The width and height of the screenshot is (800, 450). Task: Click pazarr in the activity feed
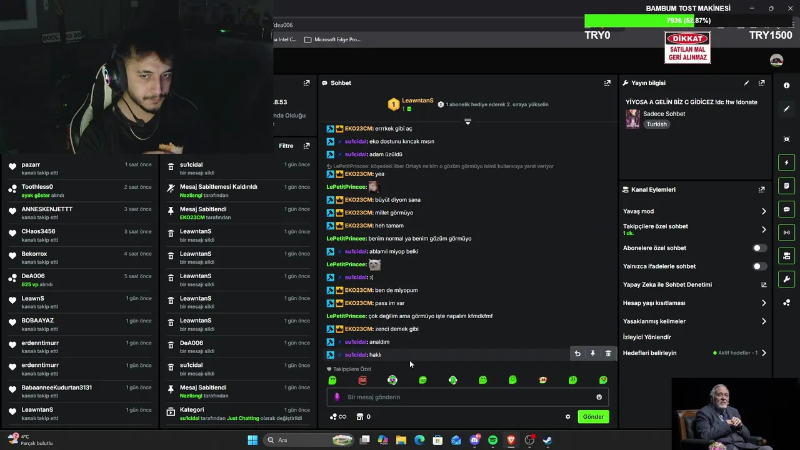pos(31,164)
